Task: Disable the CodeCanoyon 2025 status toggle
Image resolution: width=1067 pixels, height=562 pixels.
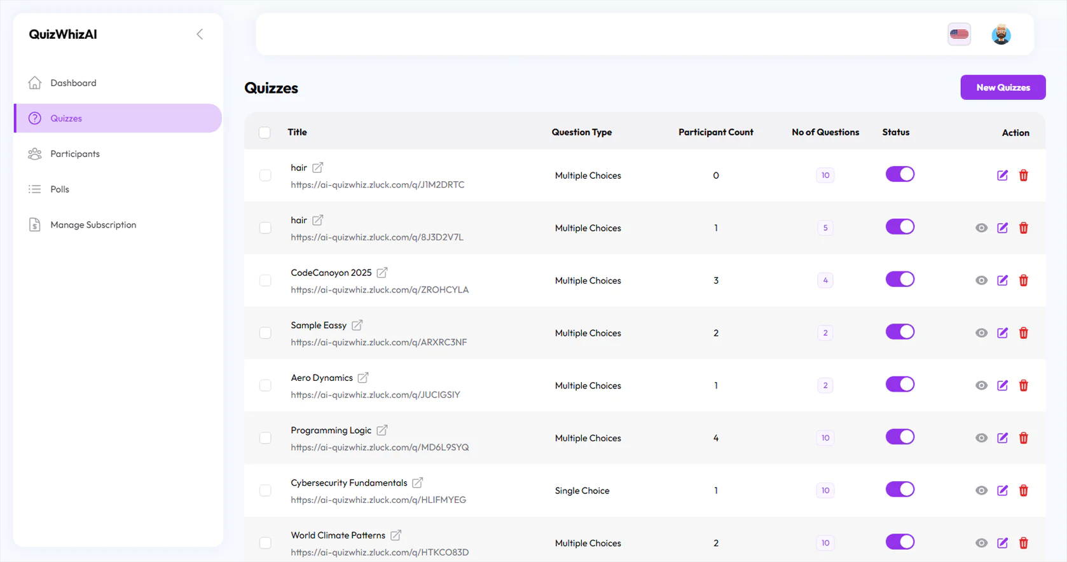Action: pyautogui.click(x=900, y=280)
